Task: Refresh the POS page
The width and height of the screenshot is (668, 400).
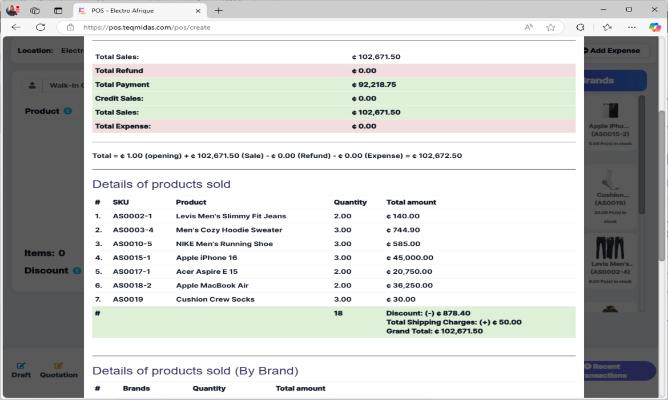Action: [41, 27]
